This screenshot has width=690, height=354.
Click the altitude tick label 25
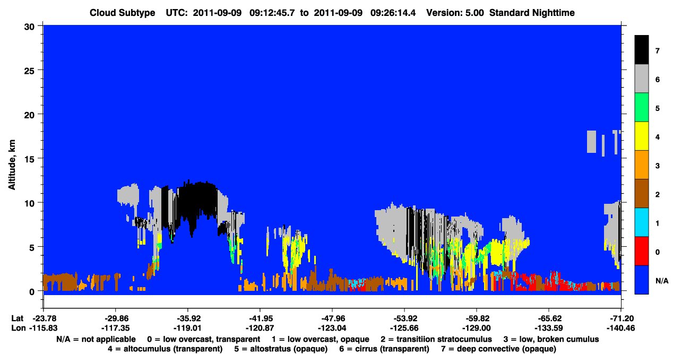[31, 70]
